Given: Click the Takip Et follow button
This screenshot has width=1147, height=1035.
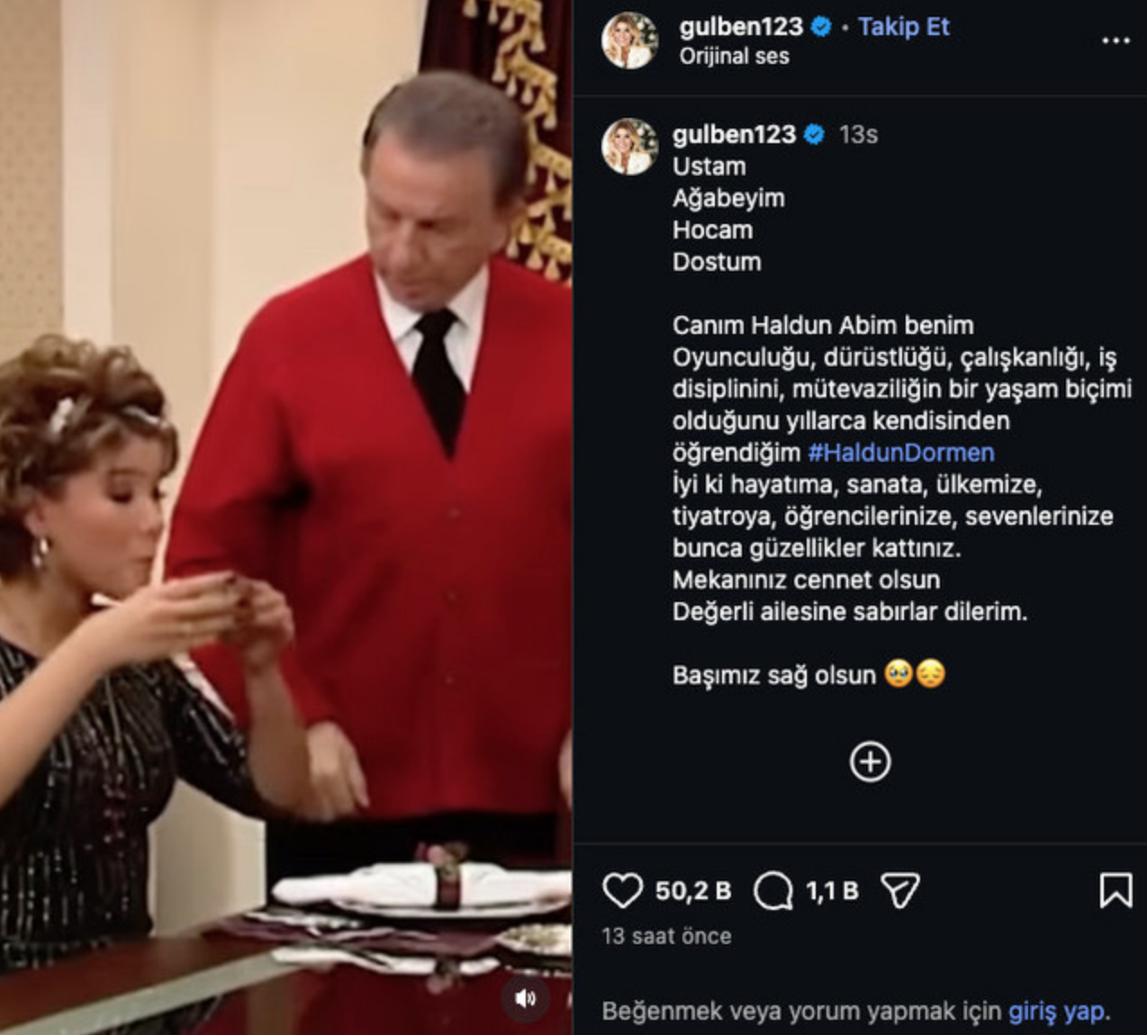Looking at the screenshot, I should click(x=903, y=27).
